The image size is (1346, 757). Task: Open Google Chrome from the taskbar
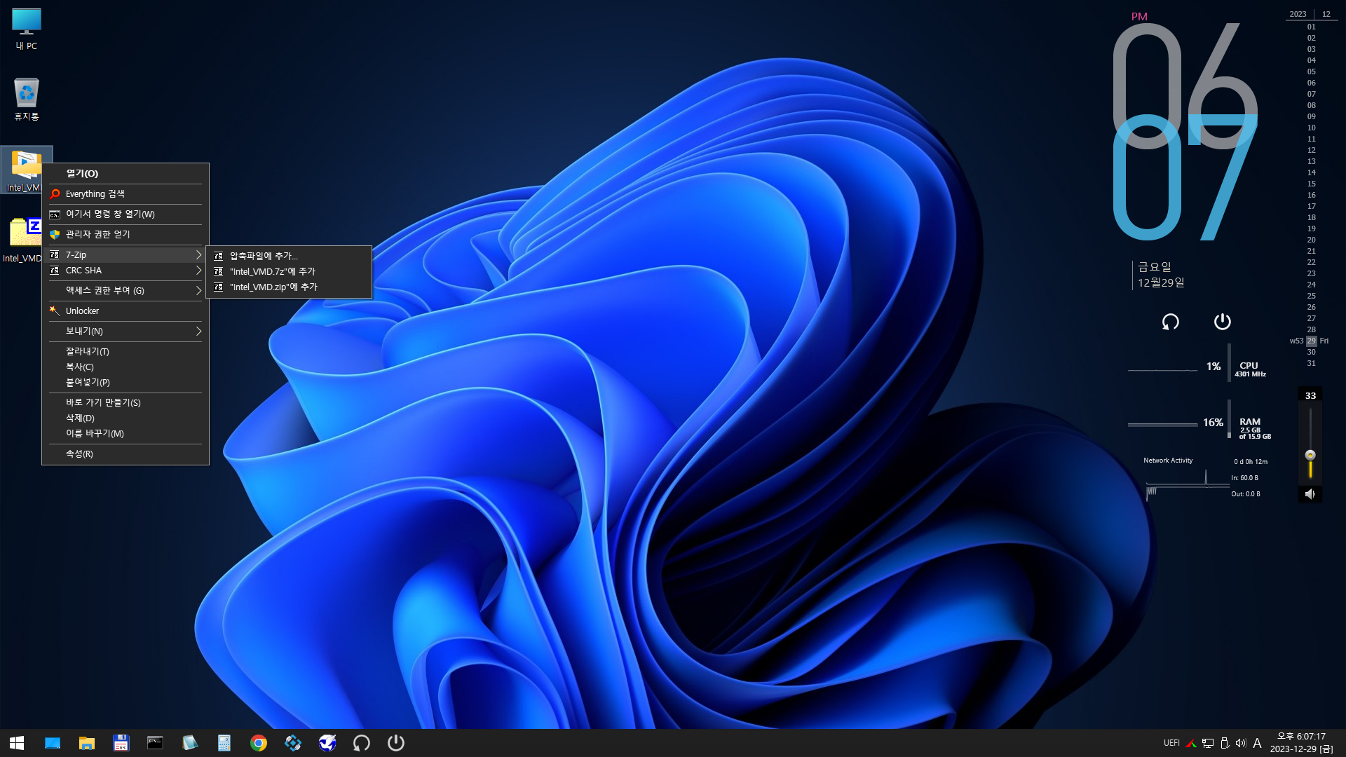coord(259,743)
